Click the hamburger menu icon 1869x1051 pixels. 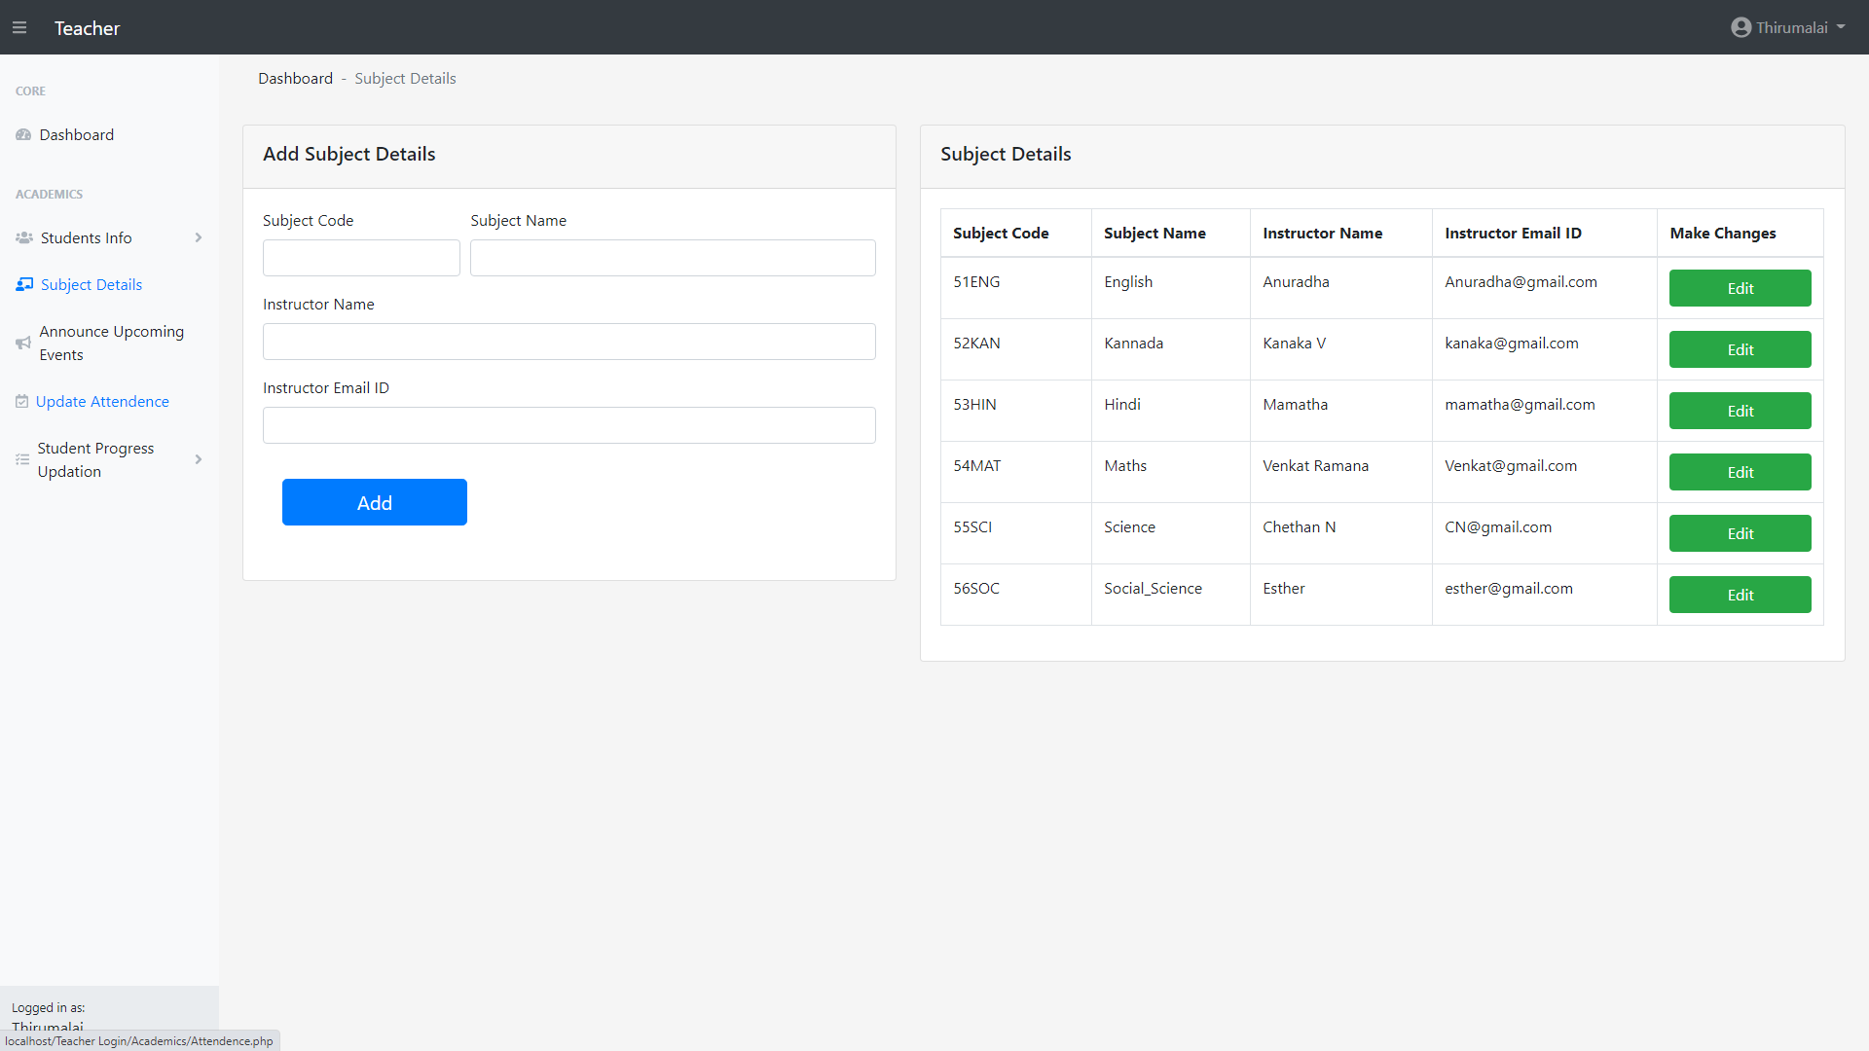coord(19,28)
